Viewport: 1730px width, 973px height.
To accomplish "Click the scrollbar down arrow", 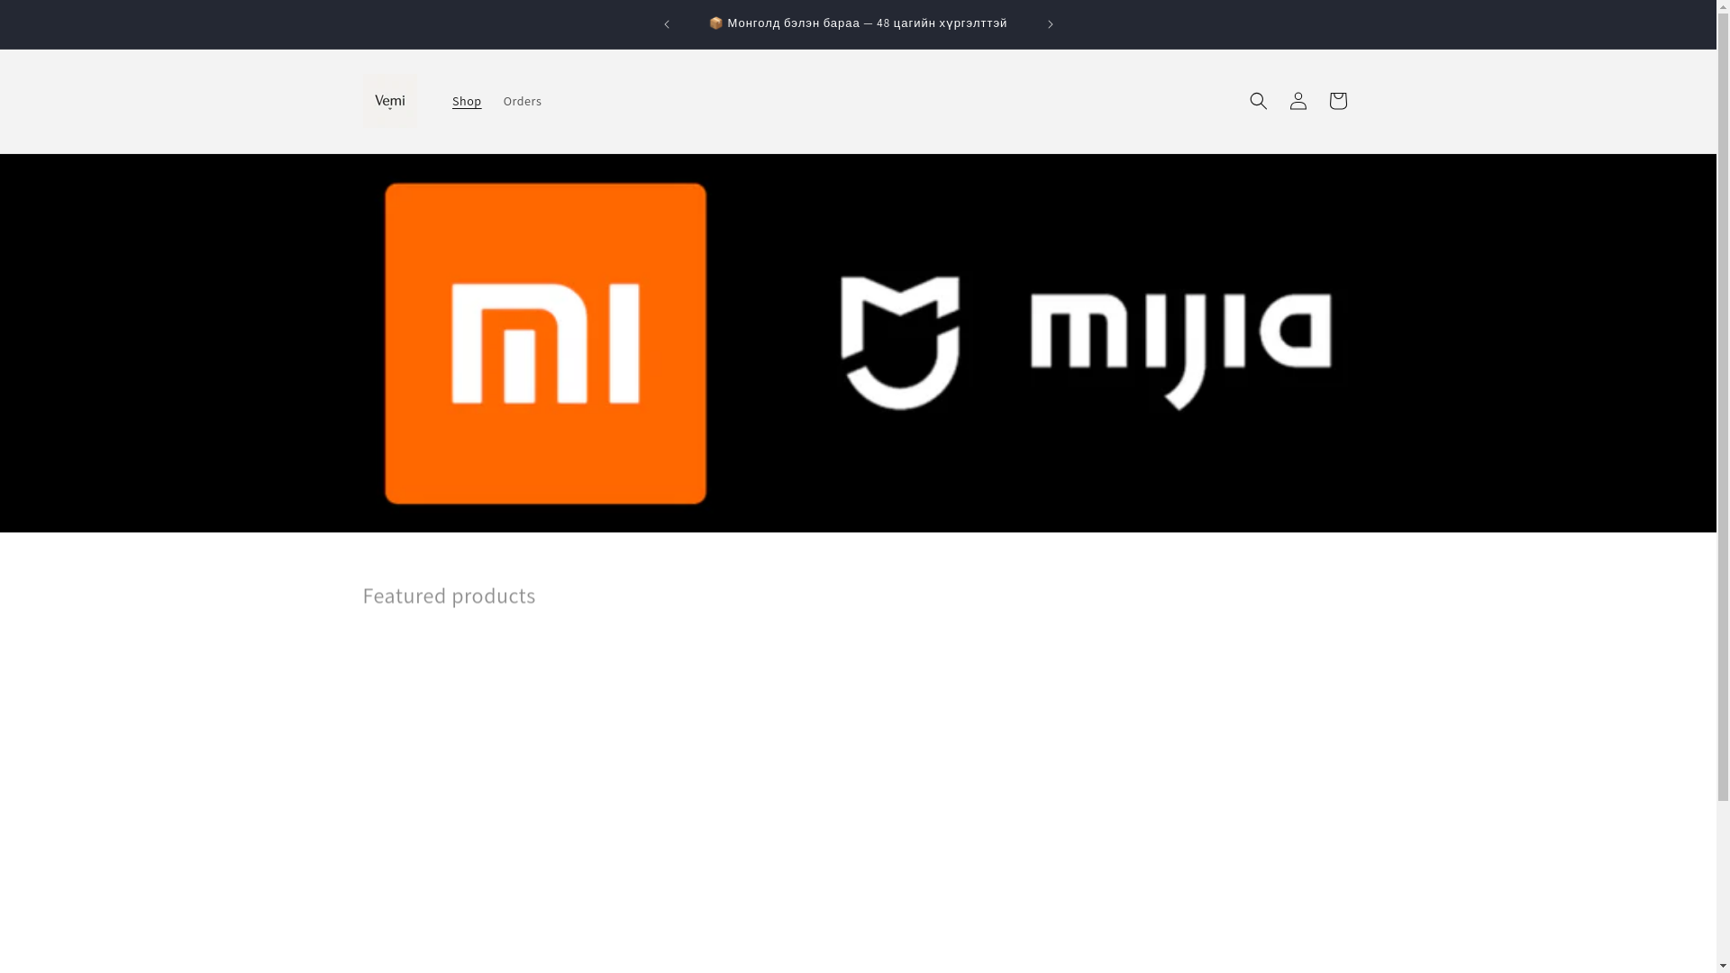I will pyautogui.click(x=1723, y=967).
